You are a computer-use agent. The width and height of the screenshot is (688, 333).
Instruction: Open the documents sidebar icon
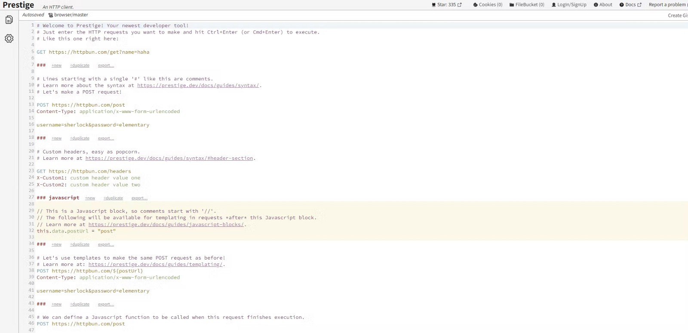(9, 20)
